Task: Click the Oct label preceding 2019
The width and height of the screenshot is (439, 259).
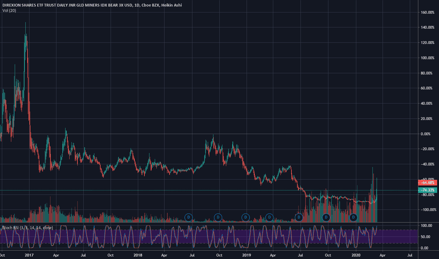Action: click(x=219, y=255)
